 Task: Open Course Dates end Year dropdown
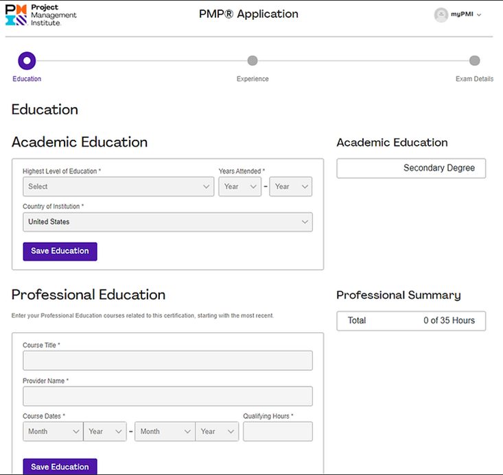[x=217, y=431]
